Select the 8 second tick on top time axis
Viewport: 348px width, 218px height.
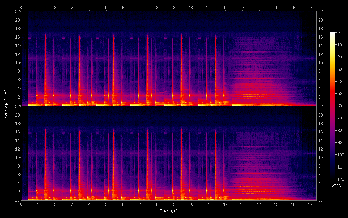157,7
